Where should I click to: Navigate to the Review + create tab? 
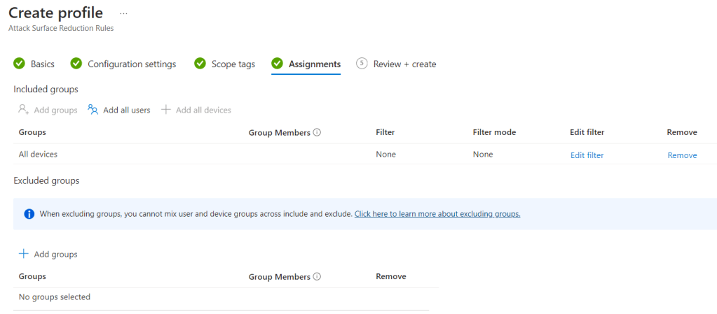(404, 64)
